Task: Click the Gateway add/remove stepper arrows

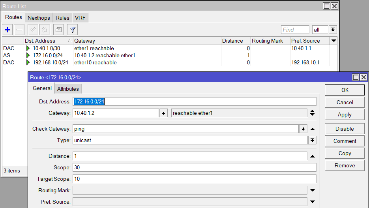Action: (312, 113)
